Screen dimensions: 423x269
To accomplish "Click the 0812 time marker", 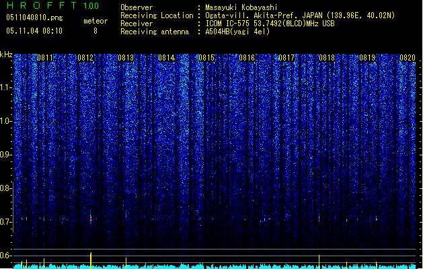I will pyautogui.click(x=85, y=57).
